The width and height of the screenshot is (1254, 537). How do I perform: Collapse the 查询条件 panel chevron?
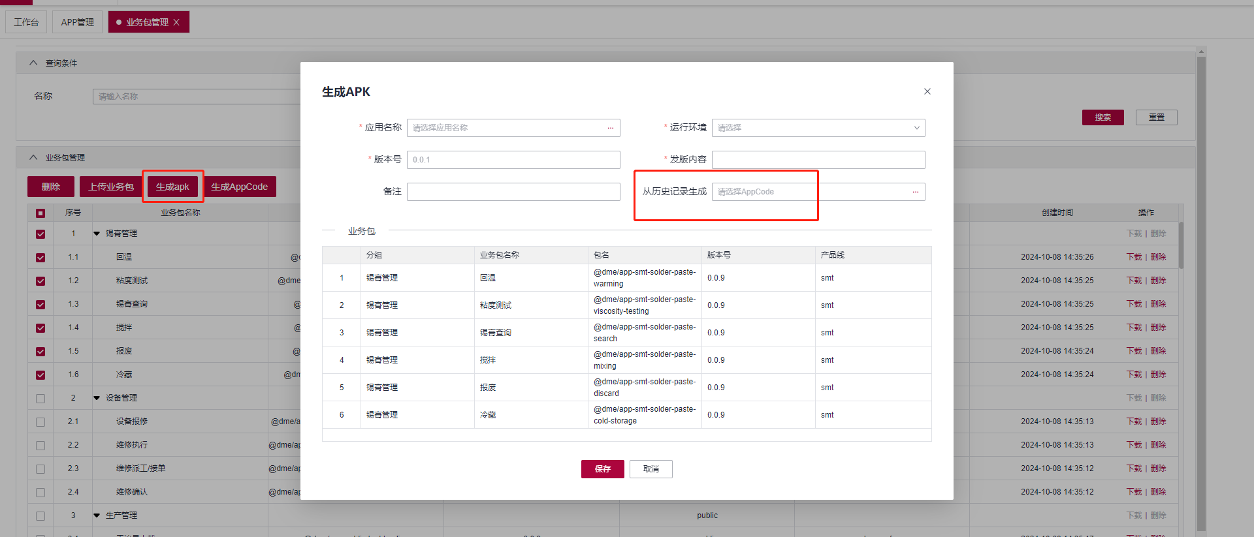(x=33, y=63)
